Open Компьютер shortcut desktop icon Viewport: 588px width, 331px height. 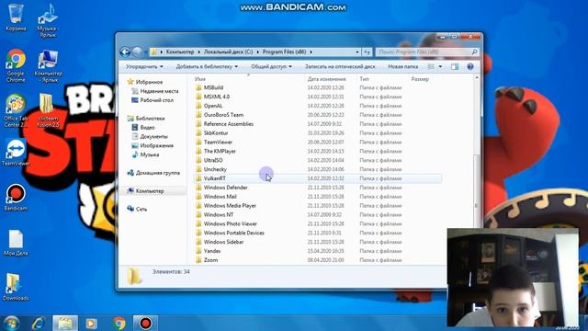[48, 65]
